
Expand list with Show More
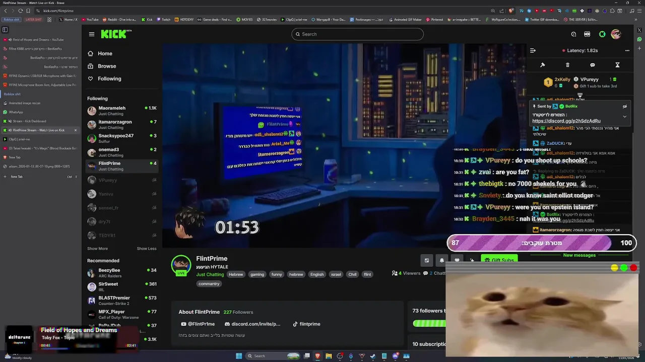pos(97,248)
